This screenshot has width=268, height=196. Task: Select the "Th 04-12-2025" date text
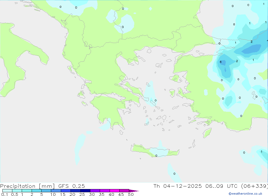(178, 186)
